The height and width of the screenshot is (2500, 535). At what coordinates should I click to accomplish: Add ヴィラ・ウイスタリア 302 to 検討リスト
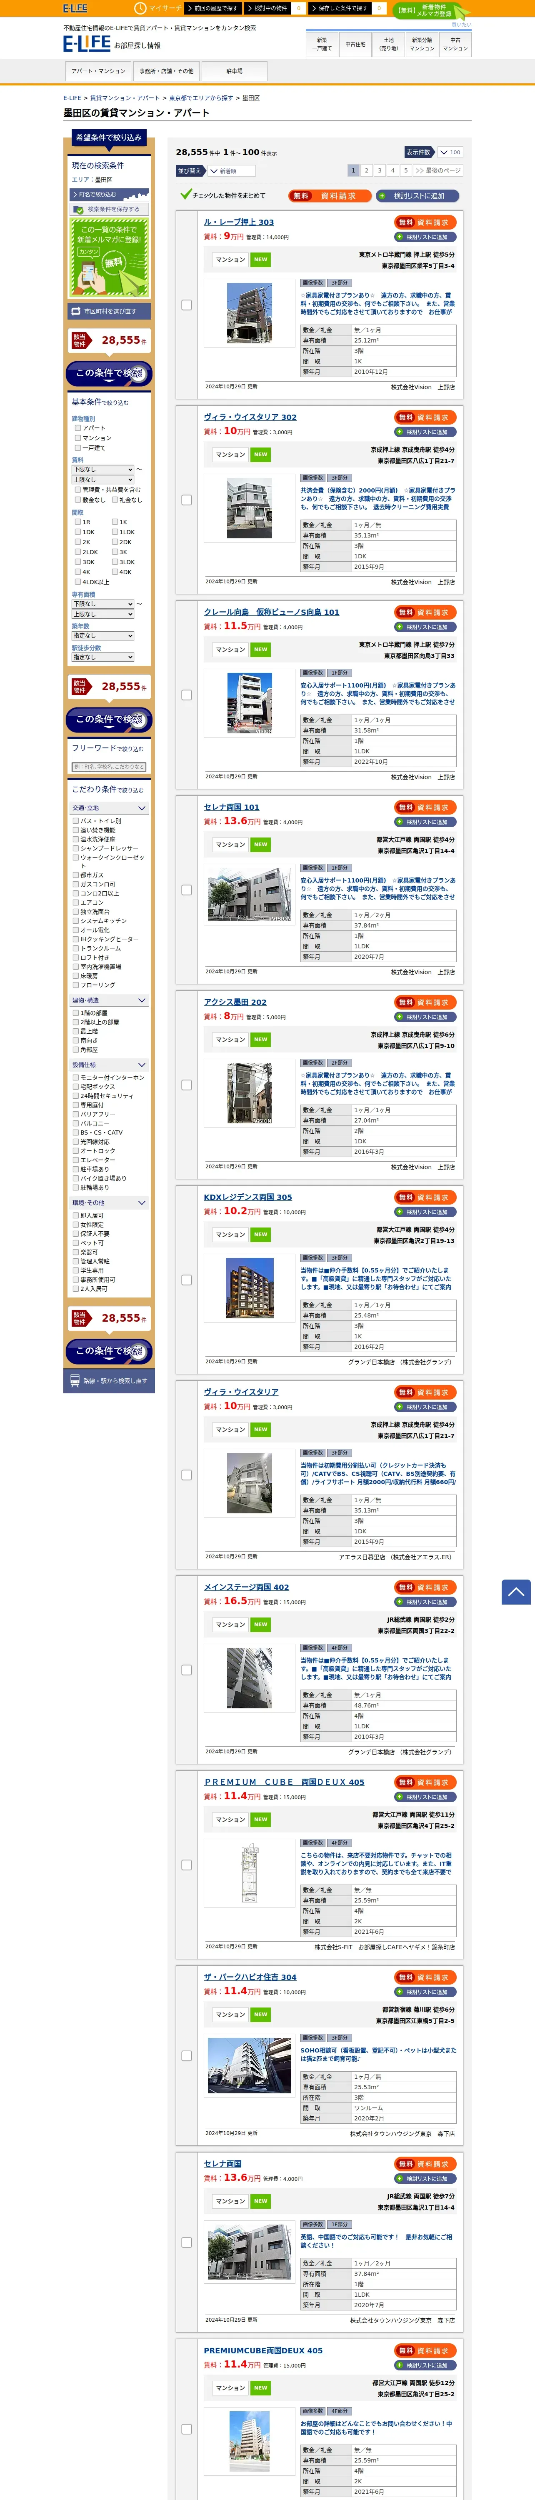pyautogui.click(x=425, y=432)
